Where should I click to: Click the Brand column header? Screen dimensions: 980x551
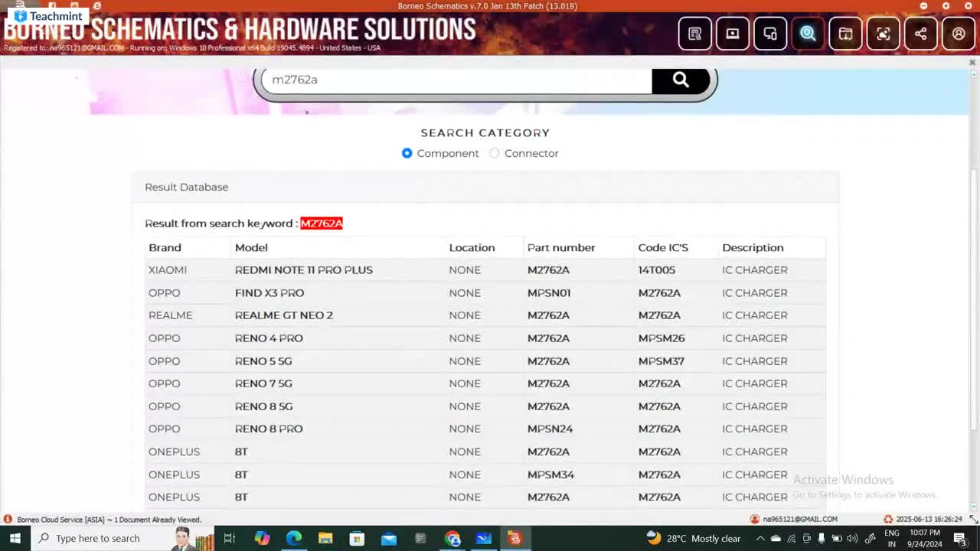point(165,247)
